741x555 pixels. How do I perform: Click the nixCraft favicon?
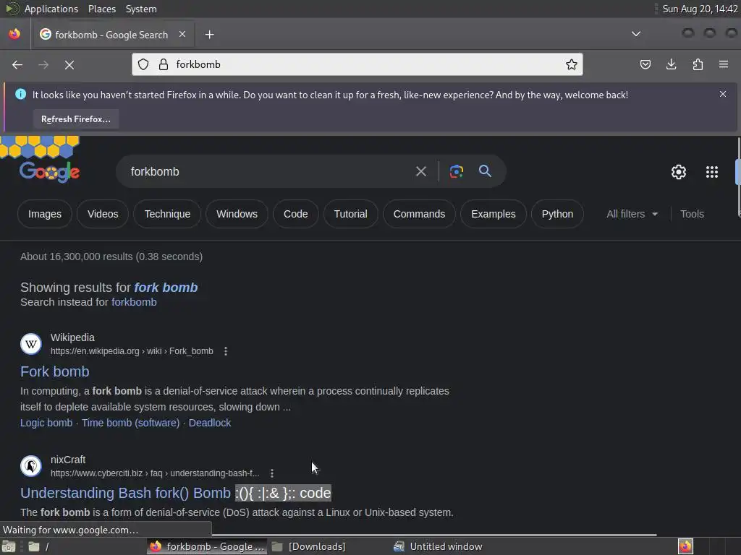pyautogui.click(x=30, y=466)
